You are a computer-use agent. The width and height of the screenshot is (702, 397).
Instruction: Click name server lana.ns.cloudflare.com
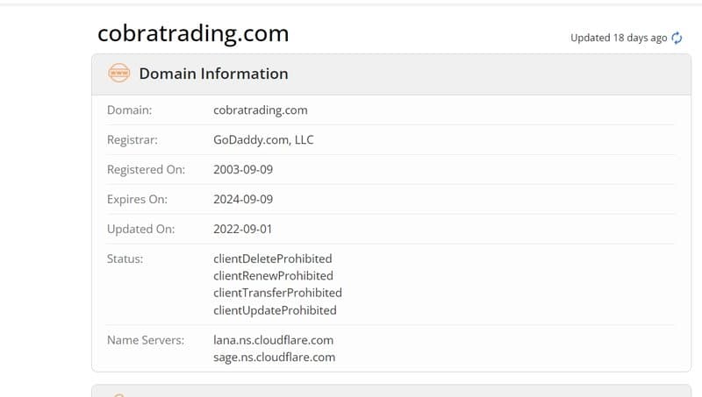[x=273, y=340]
